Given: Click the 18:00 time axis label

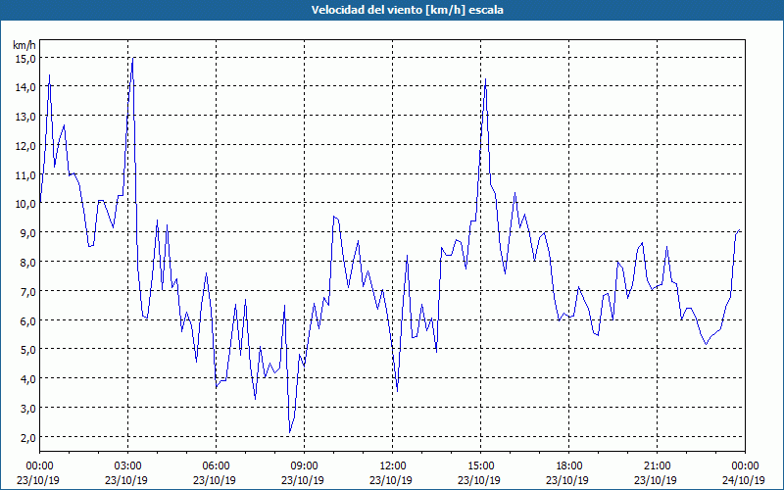Looking at the screenshot, I should pyautogui.click(x=568, y=466).
